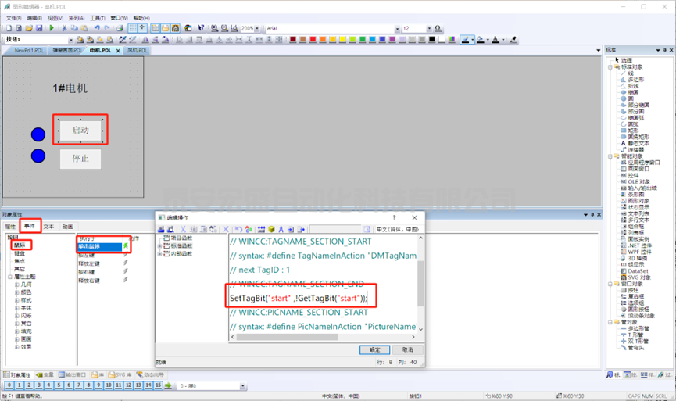Screen dimensions: 676x401
Task: Select the 多边形 polygon object in the standard palette
Action: 636,79
